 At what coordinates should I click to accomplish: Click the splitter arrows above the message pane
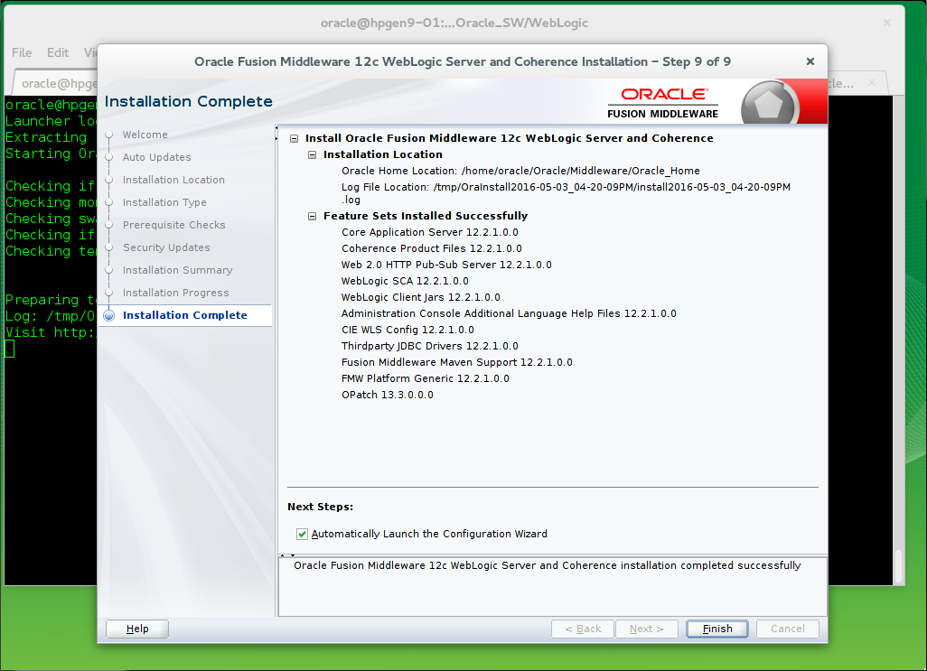tap(287, 555)
